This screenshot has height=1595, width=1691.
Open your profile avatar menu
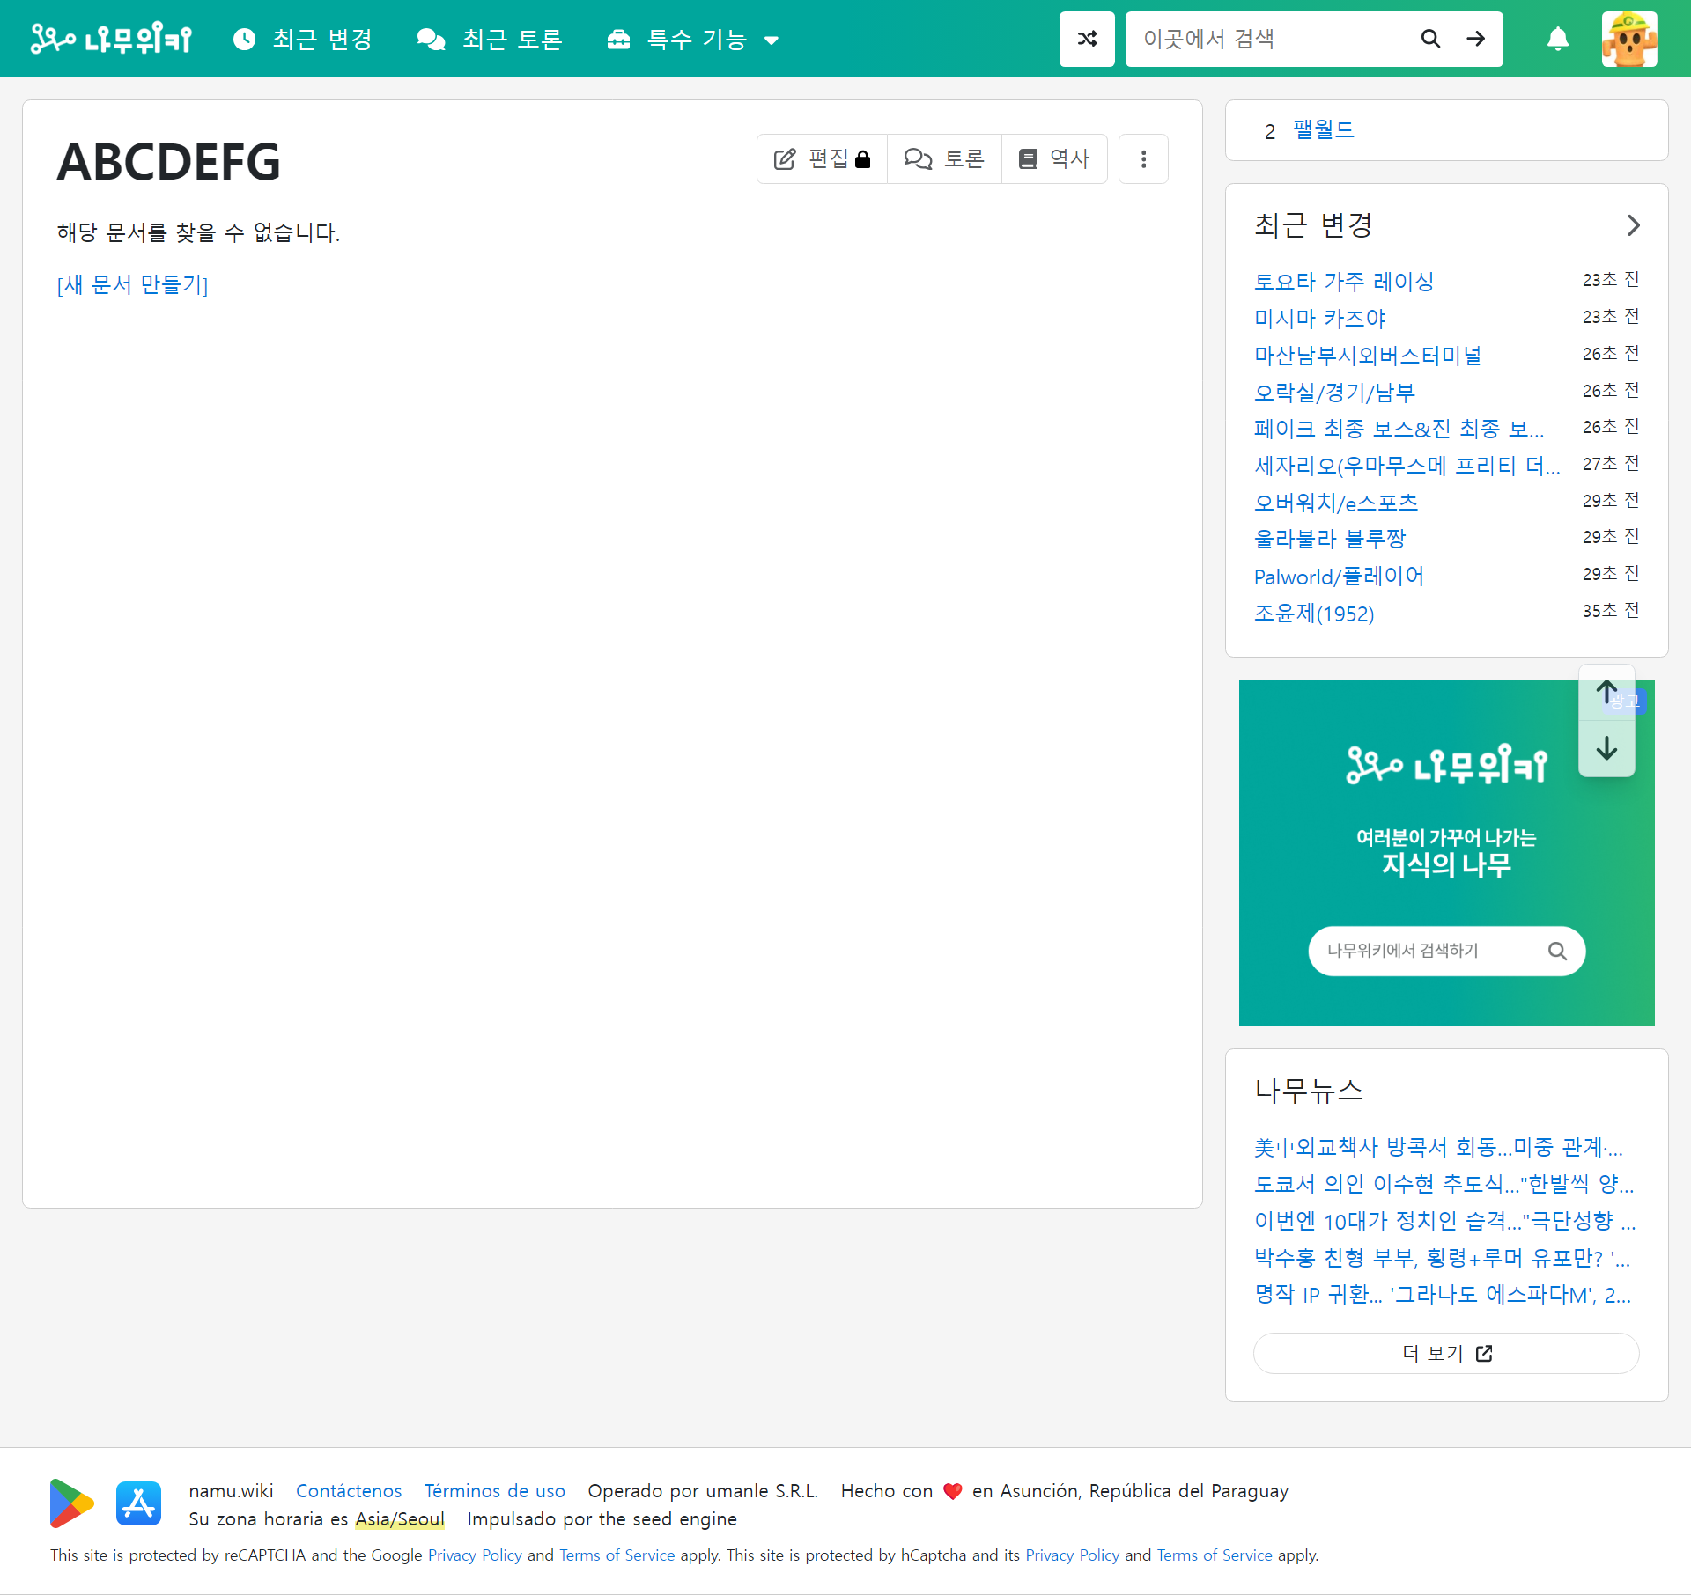1629,39
